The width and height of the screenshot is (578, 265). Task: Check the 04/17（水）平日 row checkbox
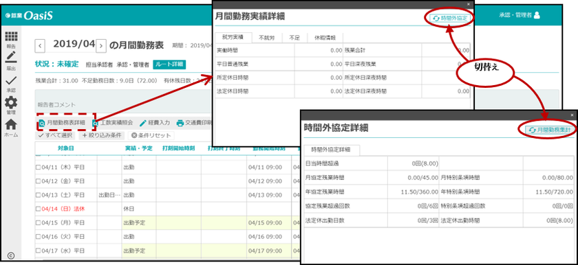38,251
